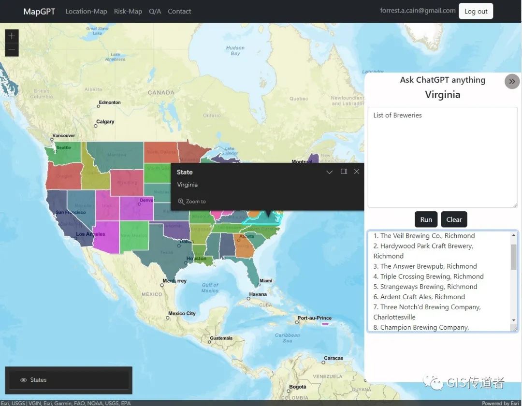Click the Calgary city marker
Viewport: 522px width, 406px height.
click(96, 126)
